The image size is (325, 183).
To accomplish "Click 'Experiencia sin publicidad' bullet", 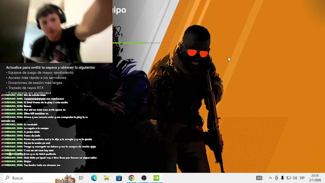I will (x=29, y=93).
